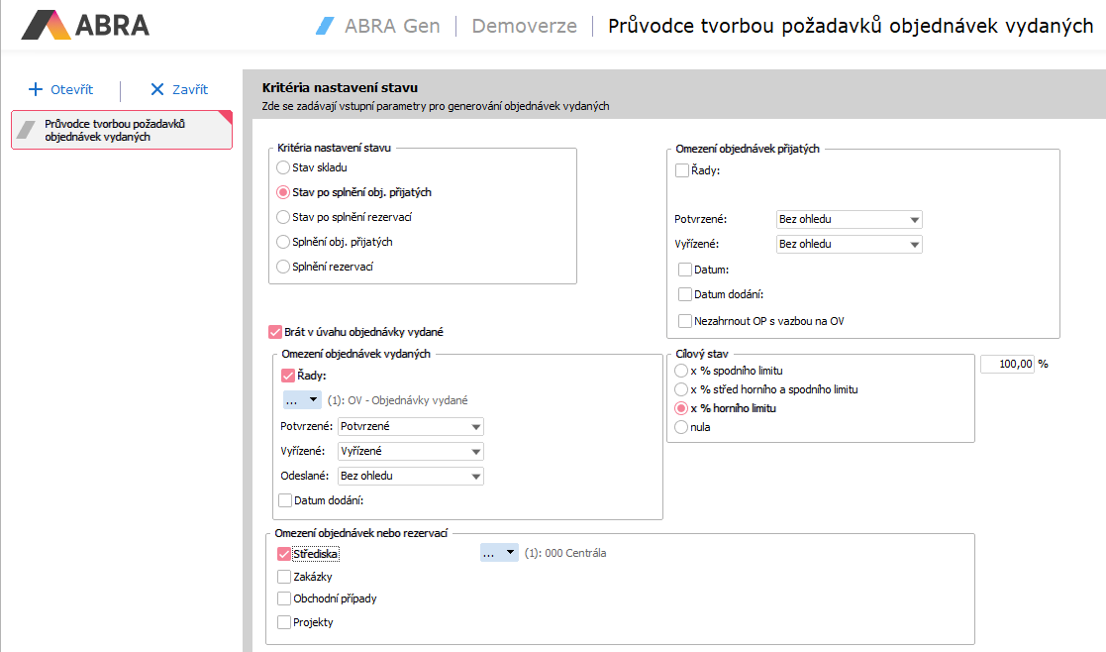
Task: Click the gray document icon in the sidebar tab
Action: [30, 130]
